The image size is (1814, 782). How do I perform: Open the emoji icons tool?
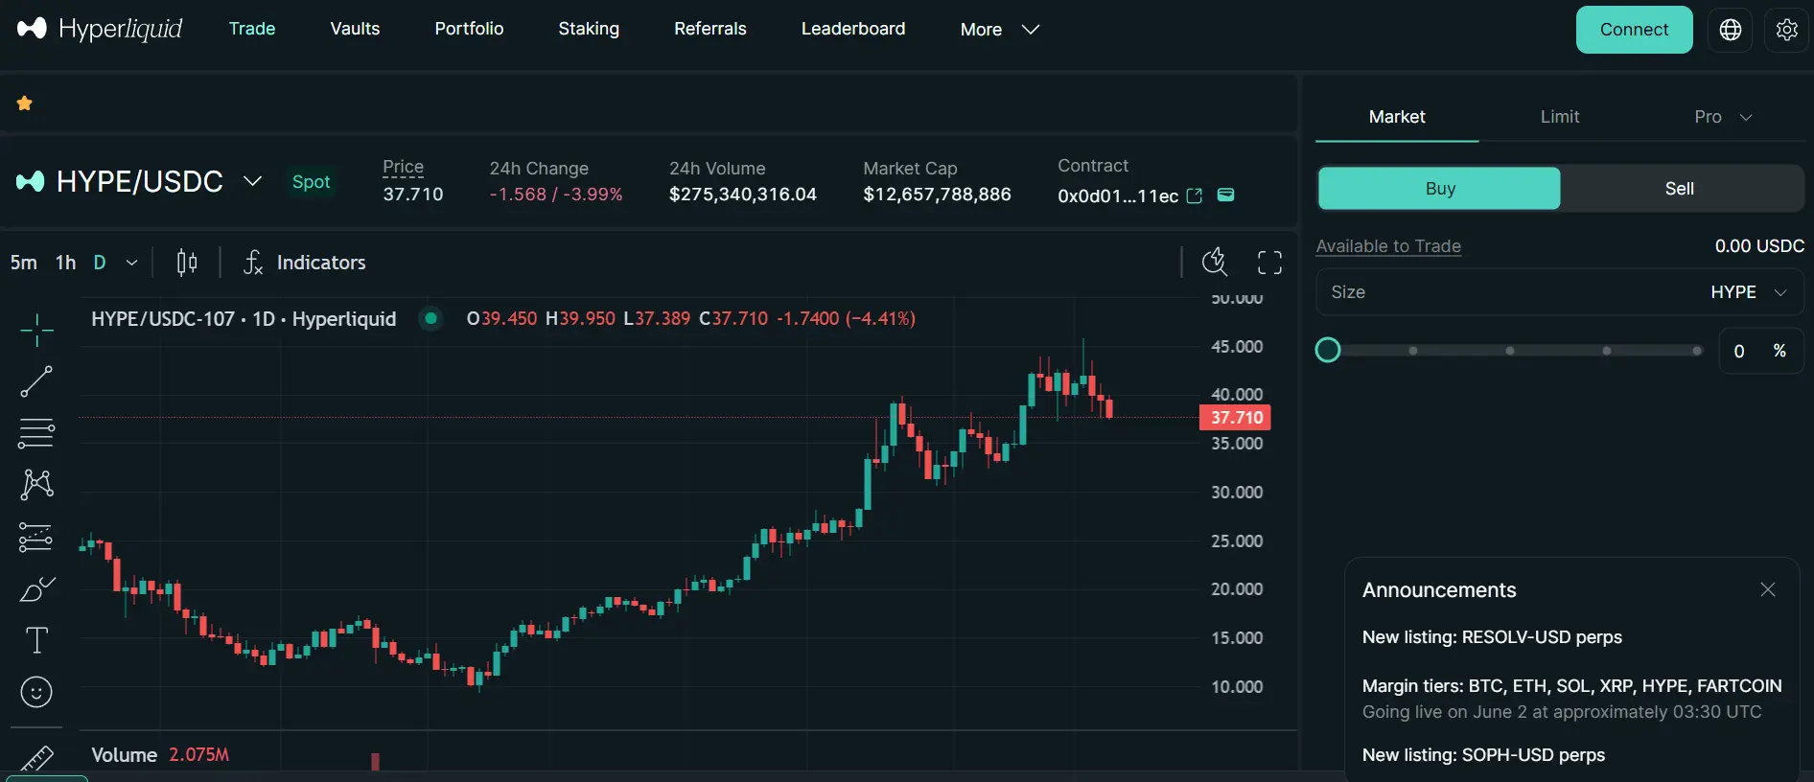(36, 692)
